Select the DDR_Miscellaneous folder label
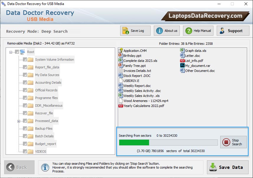The image size is (253, 178). tap(49, 106)
